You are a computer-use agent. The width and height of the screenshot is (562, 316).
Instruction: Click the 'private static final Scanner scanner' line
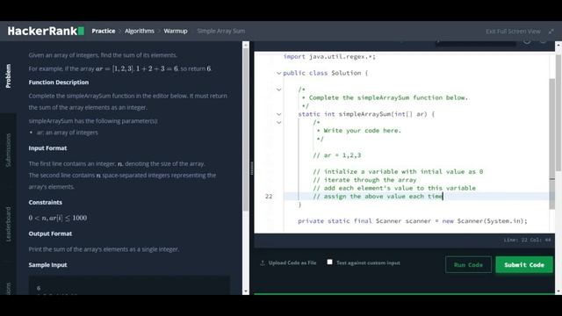coord(413,221)
